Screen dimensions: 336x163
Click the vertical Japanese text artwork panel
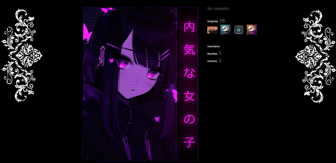click(x=189, y=84)
